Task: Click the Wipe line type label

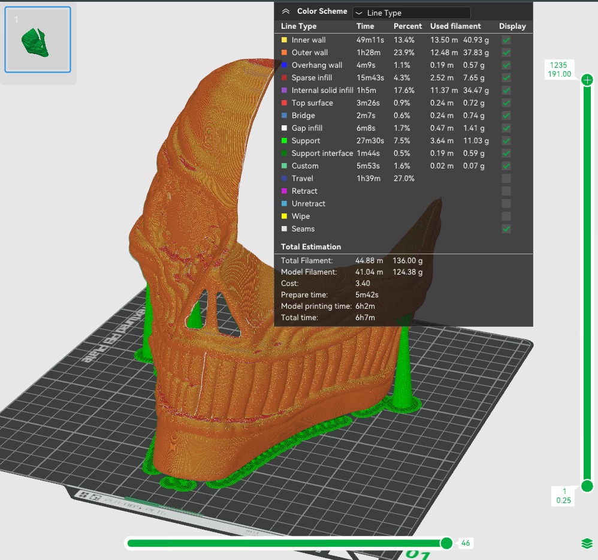Action: tap(301, 216)
